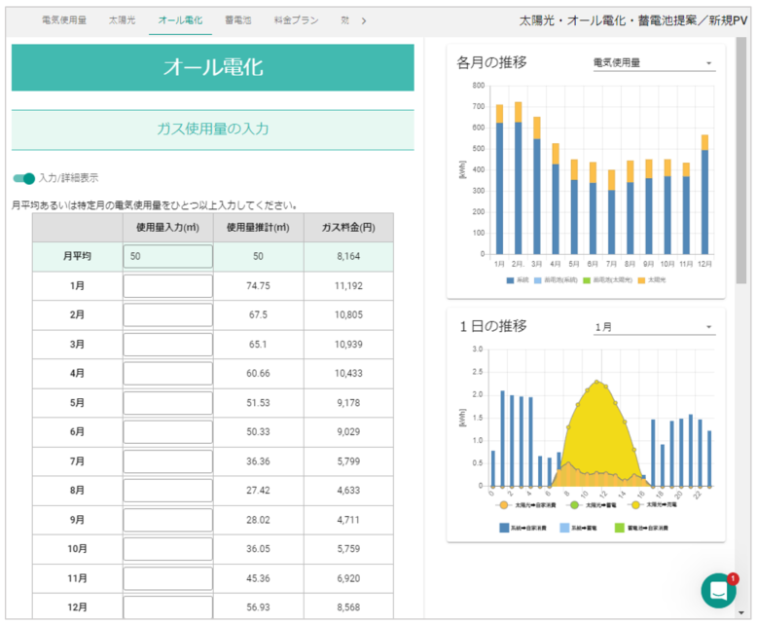The height and width of the screenshot is (625, 757).
Task: Click the 50.33 estimate cell
Action: (258, 432)
